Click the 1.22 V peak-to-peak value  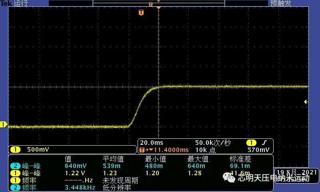[x=75, y=173]
